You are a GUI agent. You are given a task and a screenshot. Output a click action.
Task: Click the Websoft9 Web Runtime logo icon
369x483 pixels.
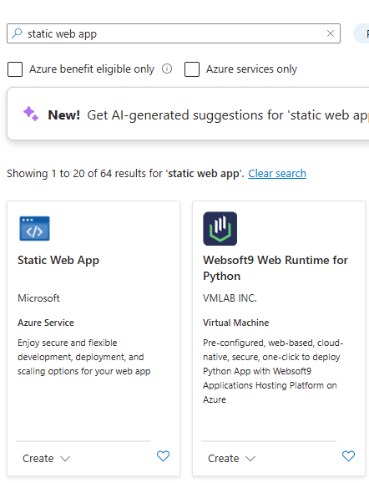pyautogui.click(x=220, y=229)
